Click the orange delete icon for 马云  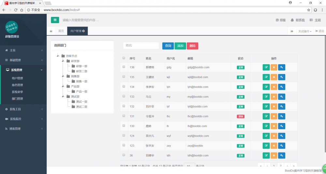click(274, 97)
